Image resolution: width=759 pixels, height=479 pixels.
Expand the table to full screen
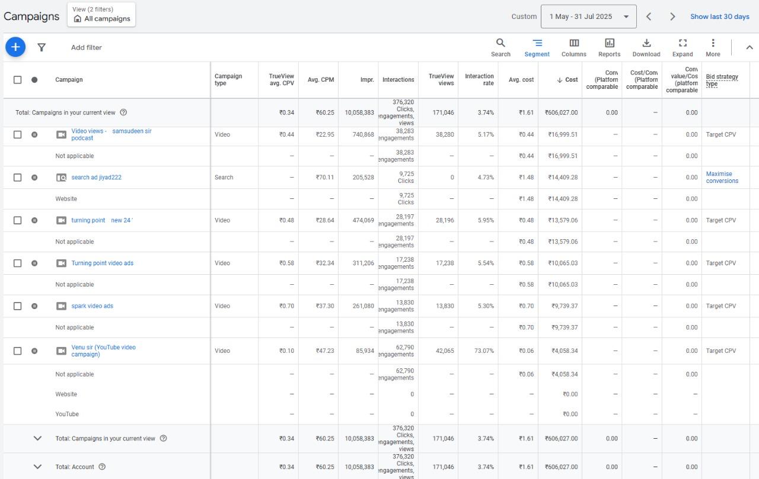(683, 47)
